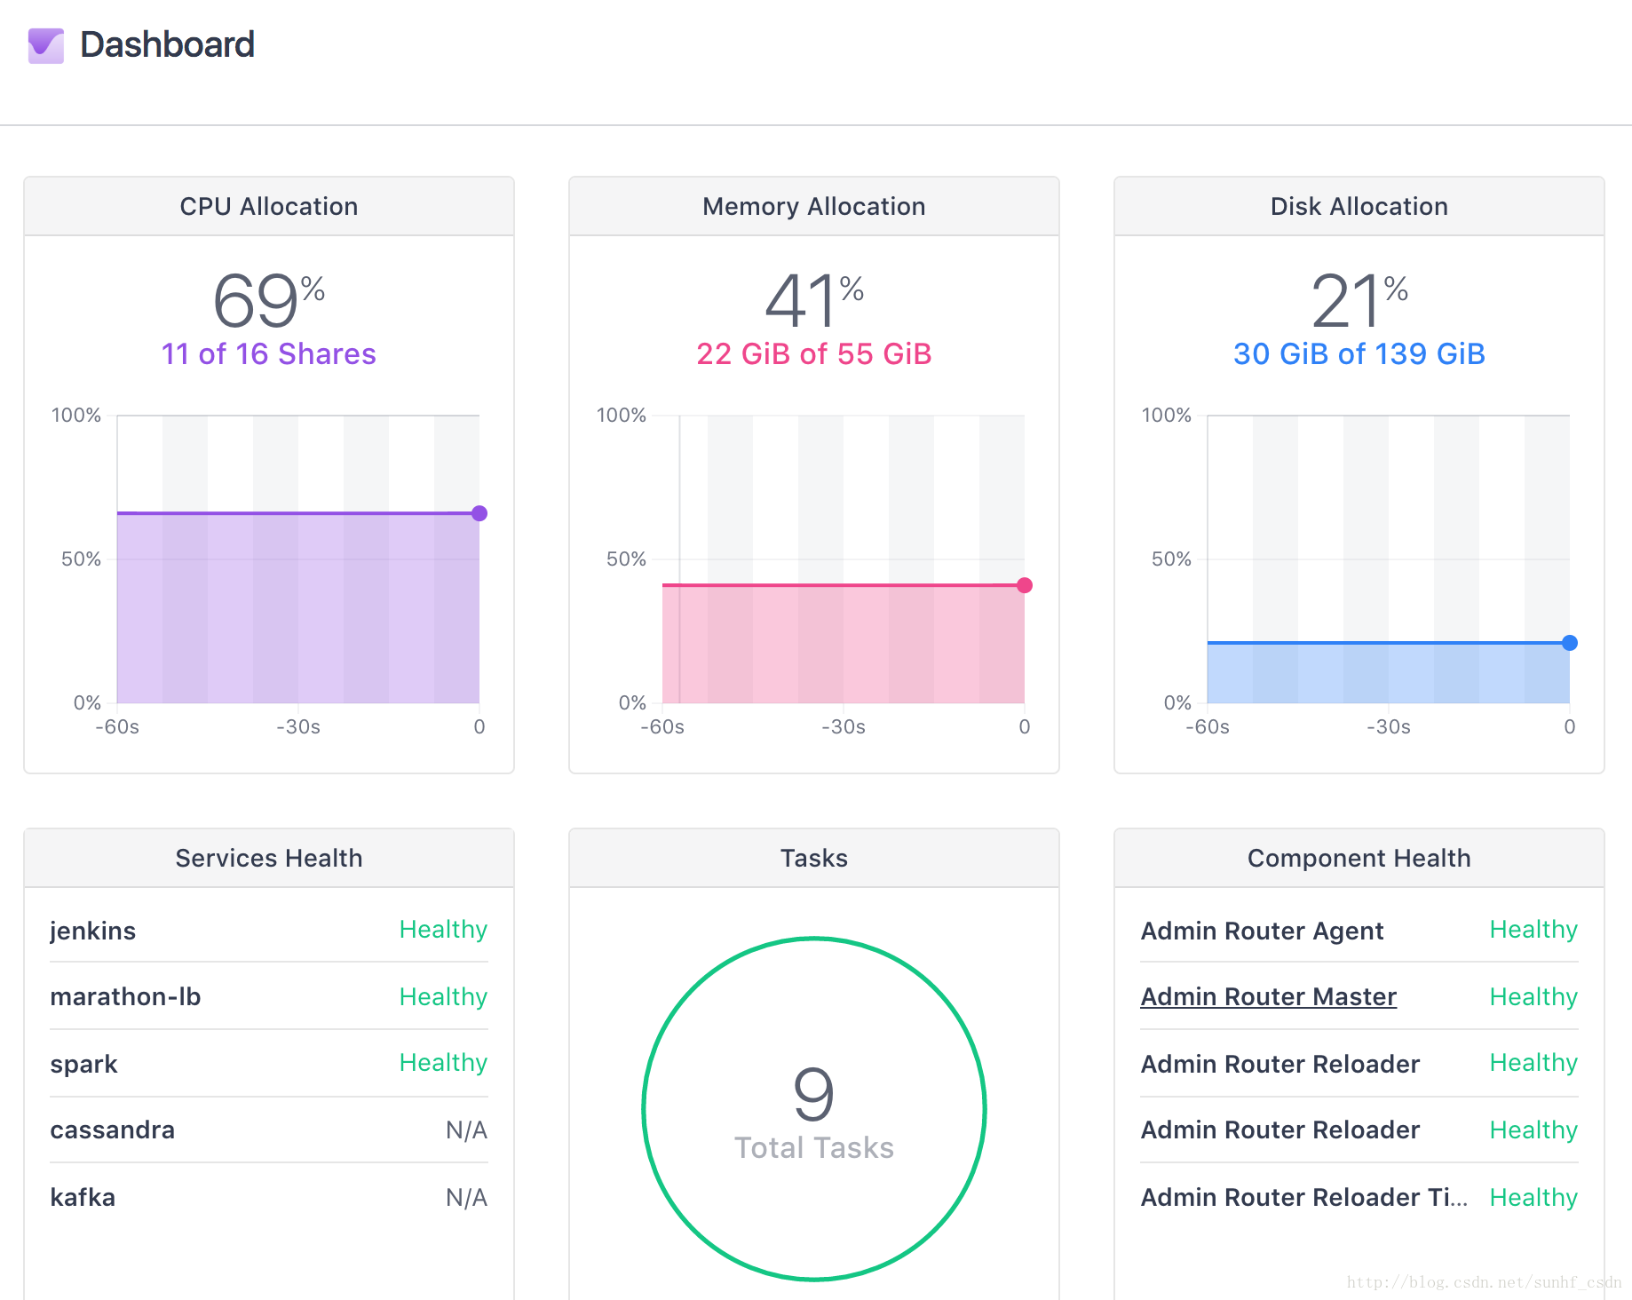Click the Dashboard page title
Viewport: 1632px width, 1300px height.
(167, 44)
